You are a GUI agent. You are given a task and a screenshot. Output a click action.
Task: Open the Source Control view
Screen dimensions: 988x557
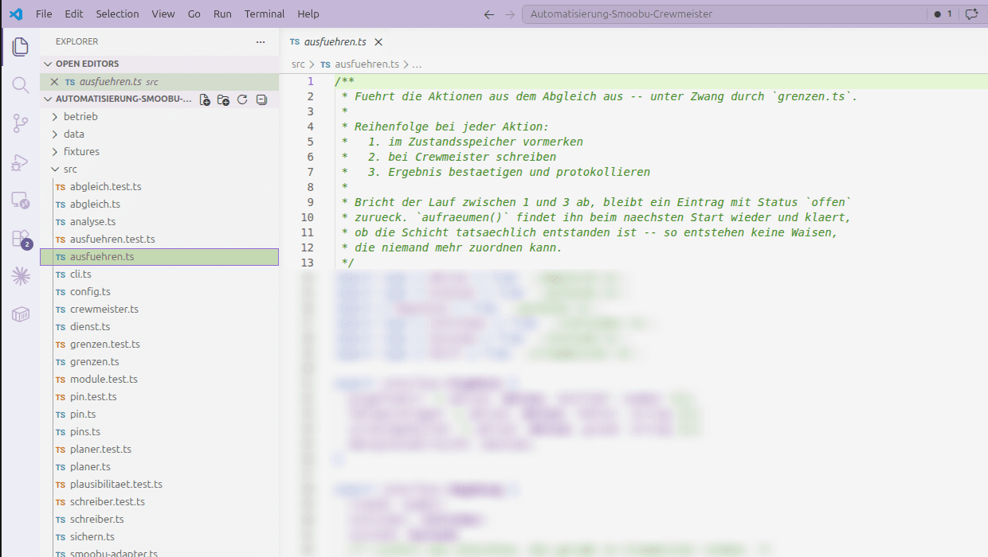20,123
